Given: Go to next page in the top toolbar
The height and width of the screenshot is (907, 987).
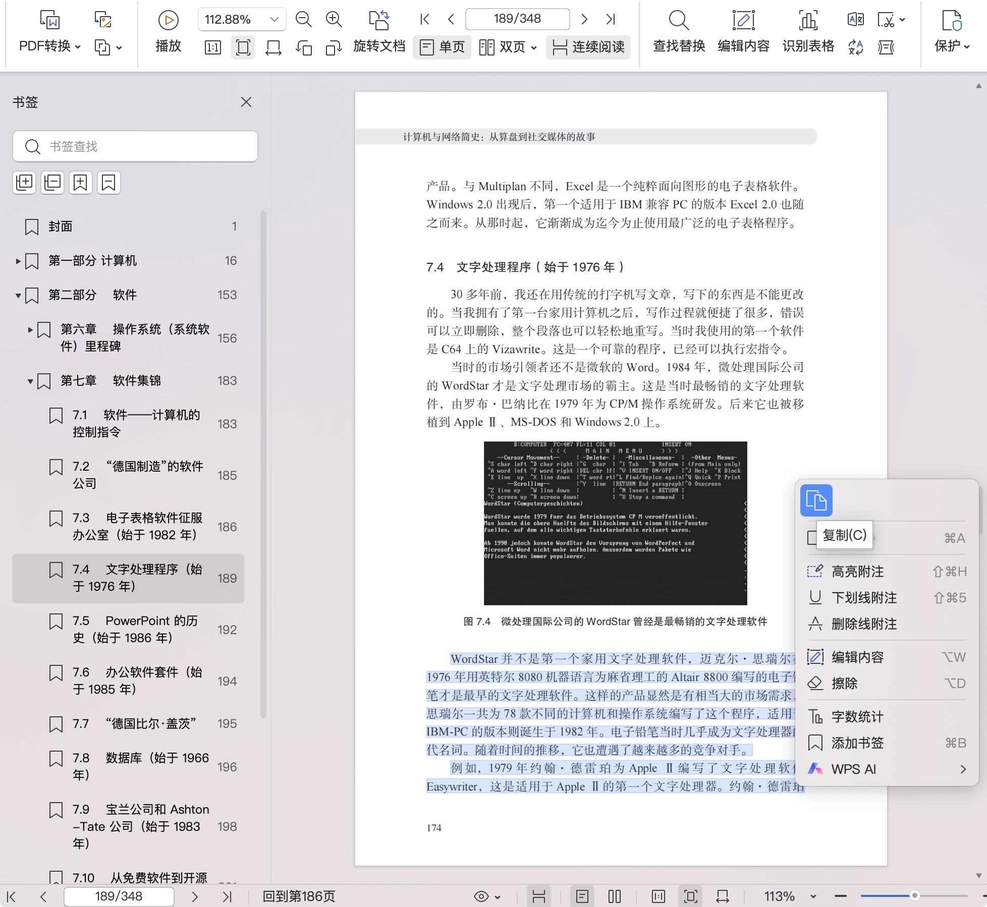Looking at the screenshot, I should click(x=584, y=19).
